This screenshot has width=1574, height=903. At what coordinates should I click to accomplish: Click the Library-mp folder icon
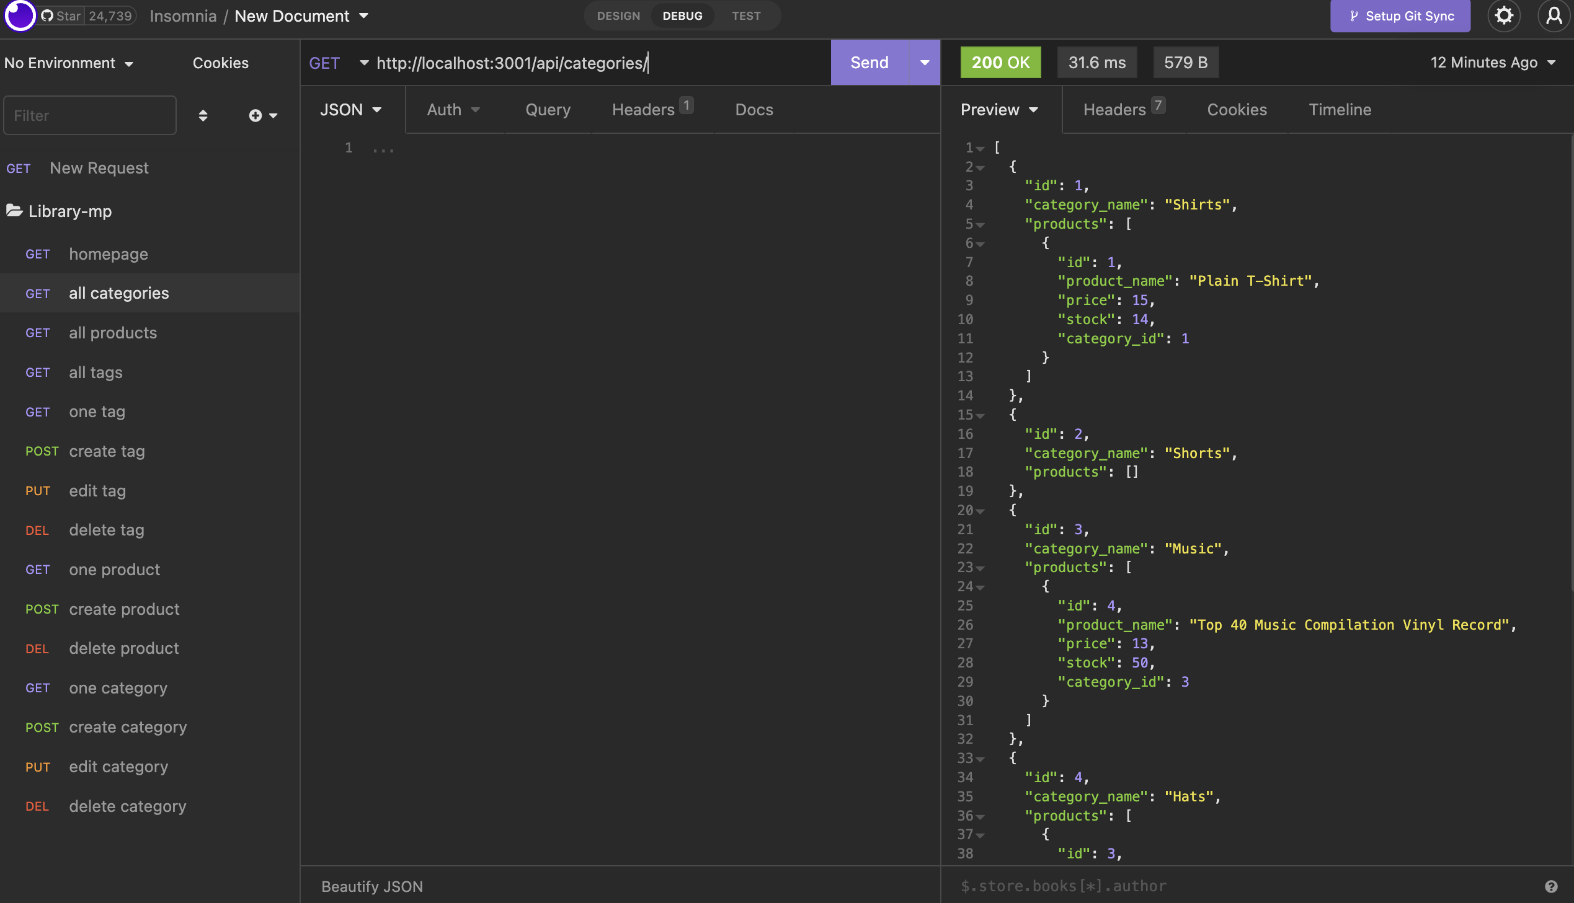14,211
